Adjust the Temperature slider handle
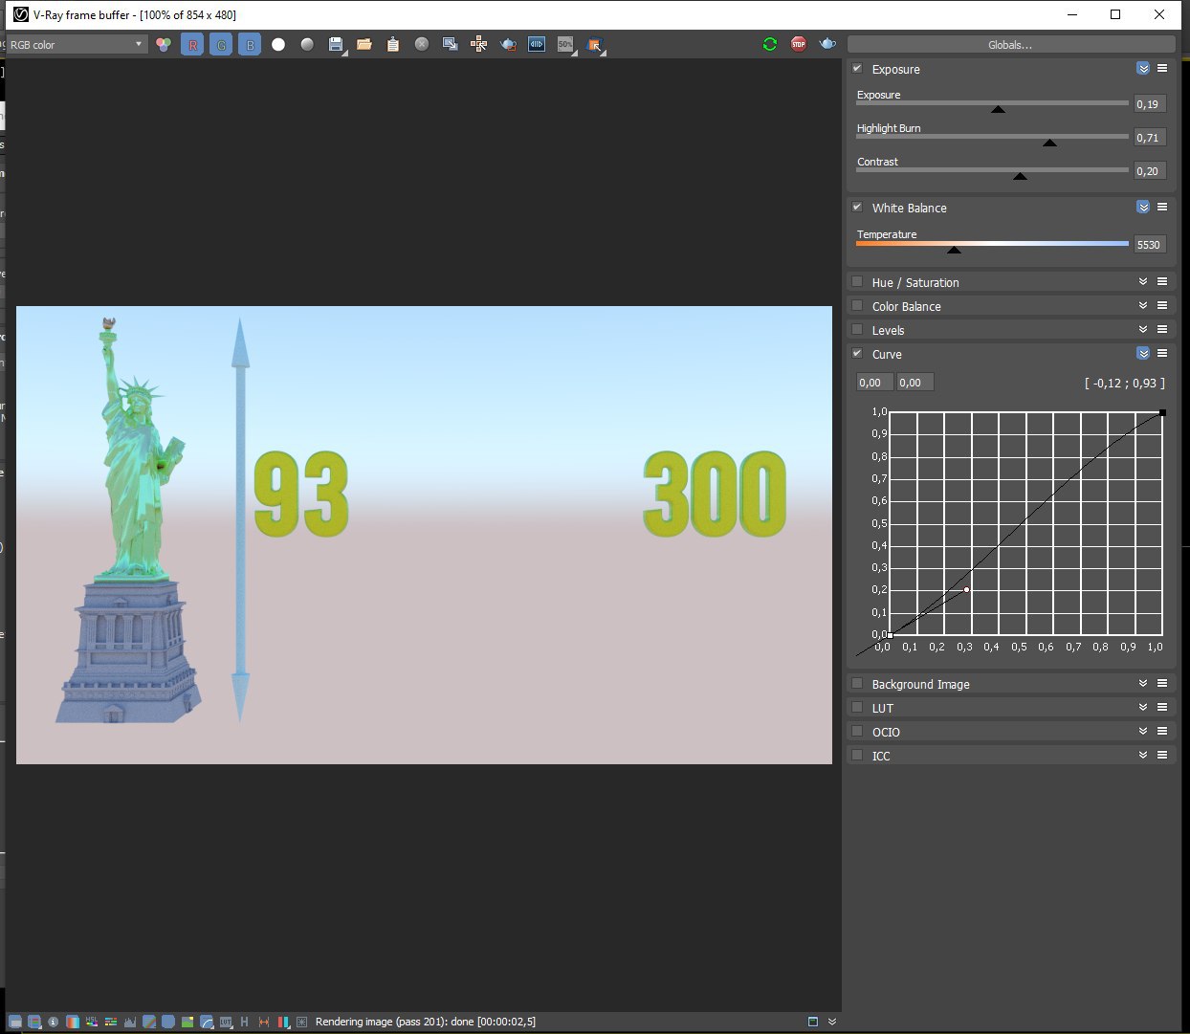Viewport: 1190px width, 1034px height. coord(954,250)
